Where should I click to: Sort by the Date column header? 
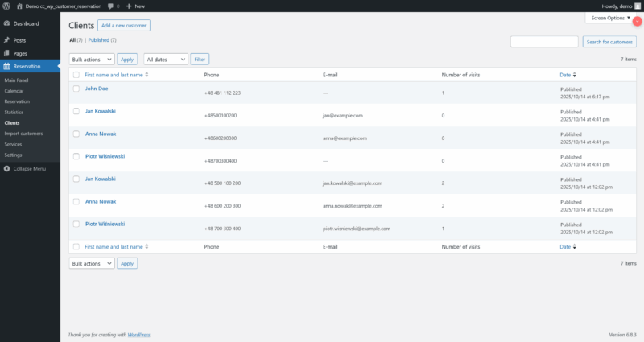565,75
